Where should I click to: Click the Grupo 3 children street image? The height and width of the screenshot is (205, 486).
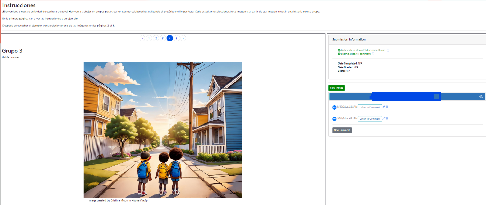(162, 130)
